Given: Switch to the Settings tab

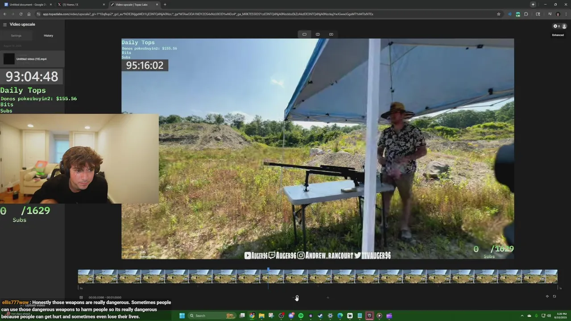Looking at the screenshot, I should [x=16, y=36].
